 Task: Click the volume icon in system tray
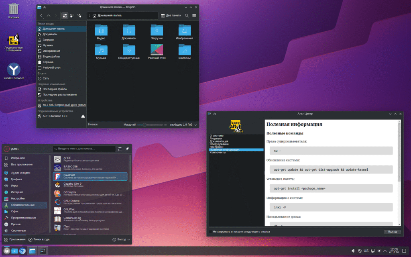pyautogui.click(x=353, y=251)
